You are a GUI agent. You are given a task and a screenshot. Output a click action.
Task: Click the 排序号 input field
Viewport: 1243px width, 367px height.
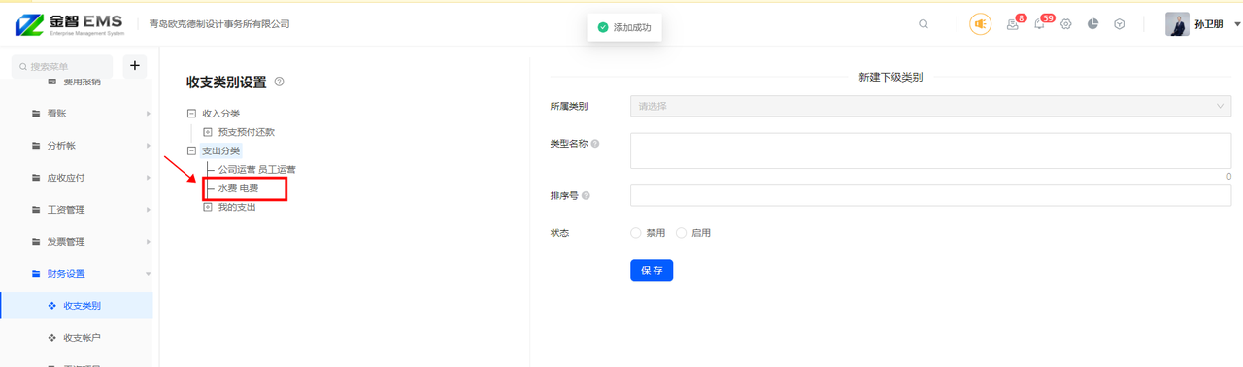[x=930, y=196]
